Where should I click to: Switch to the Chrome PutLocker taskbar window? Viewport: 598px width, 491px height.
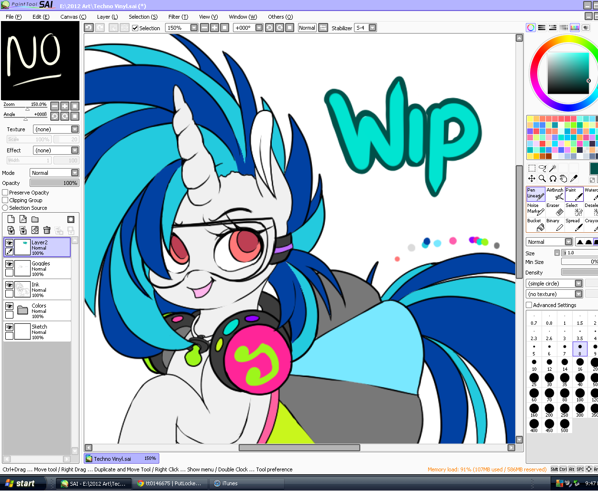tap(171, 483)
